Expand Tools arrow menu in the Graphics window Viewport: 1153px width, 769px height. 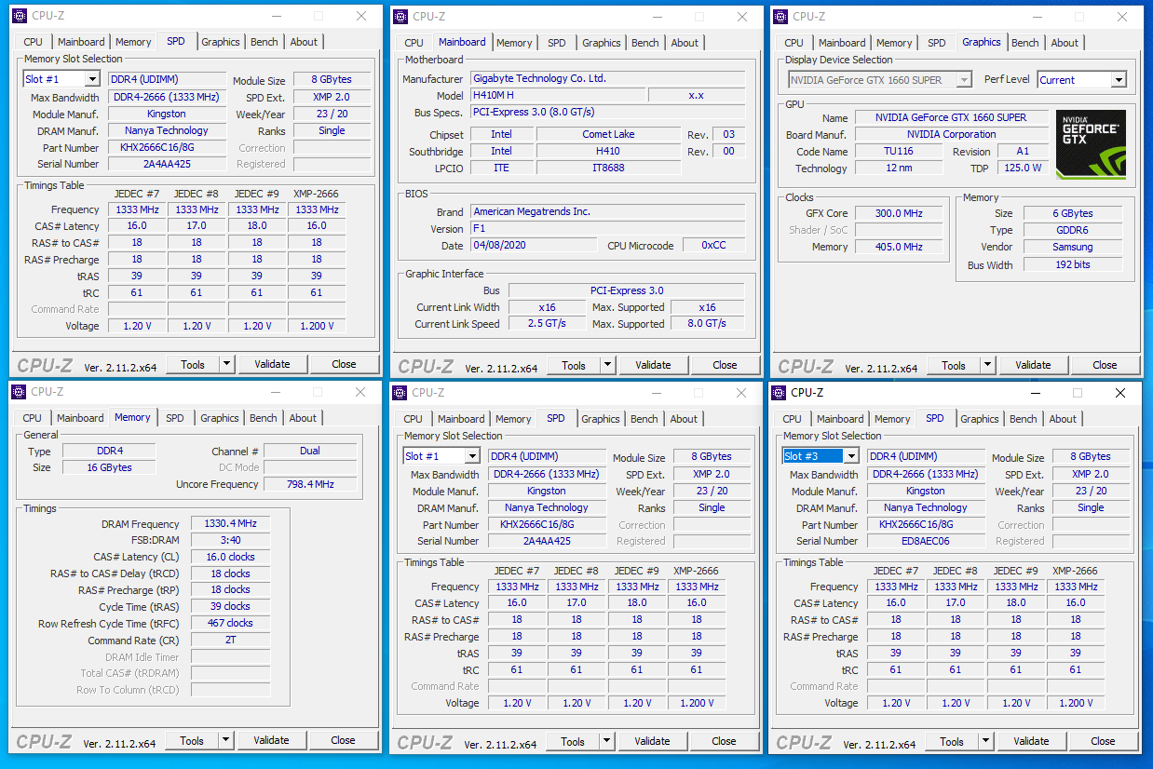(987, 366)
